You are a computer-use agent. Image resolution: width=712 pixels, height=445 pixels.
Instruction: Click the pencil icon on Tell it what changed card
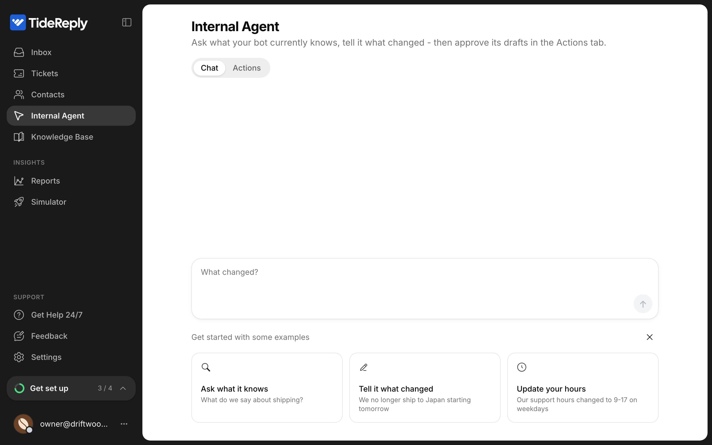(364, 367)
